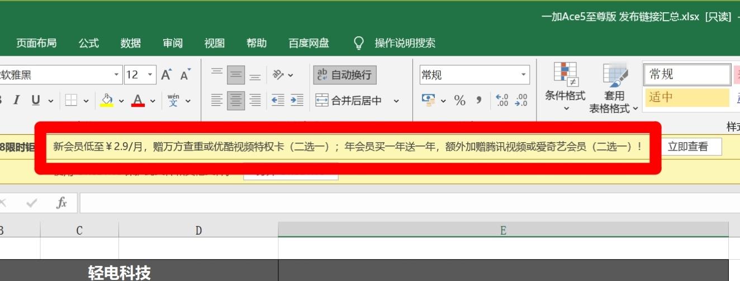
Task: Open the font size dropdown arrow
Action: (x=150, y=74)
